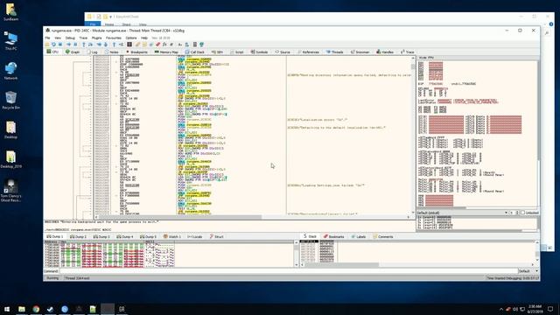This screenshot has width=560, height=315.
Task: Open the Calculator toolbar icon
Action: [195, 45]
